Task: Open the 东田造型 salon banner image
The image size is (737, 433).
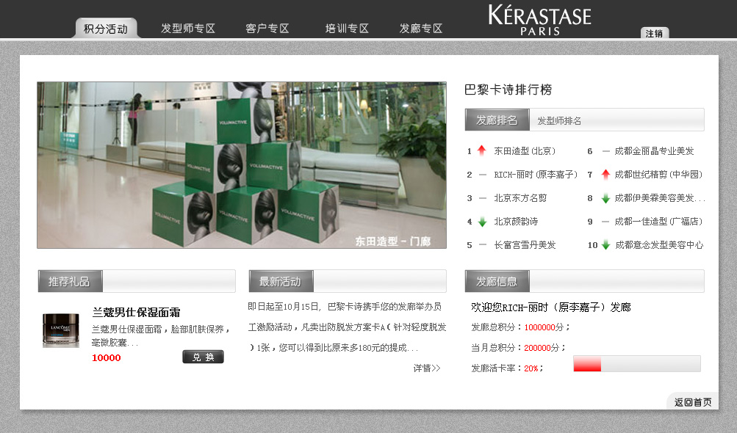Action: [x=242, y=165]
